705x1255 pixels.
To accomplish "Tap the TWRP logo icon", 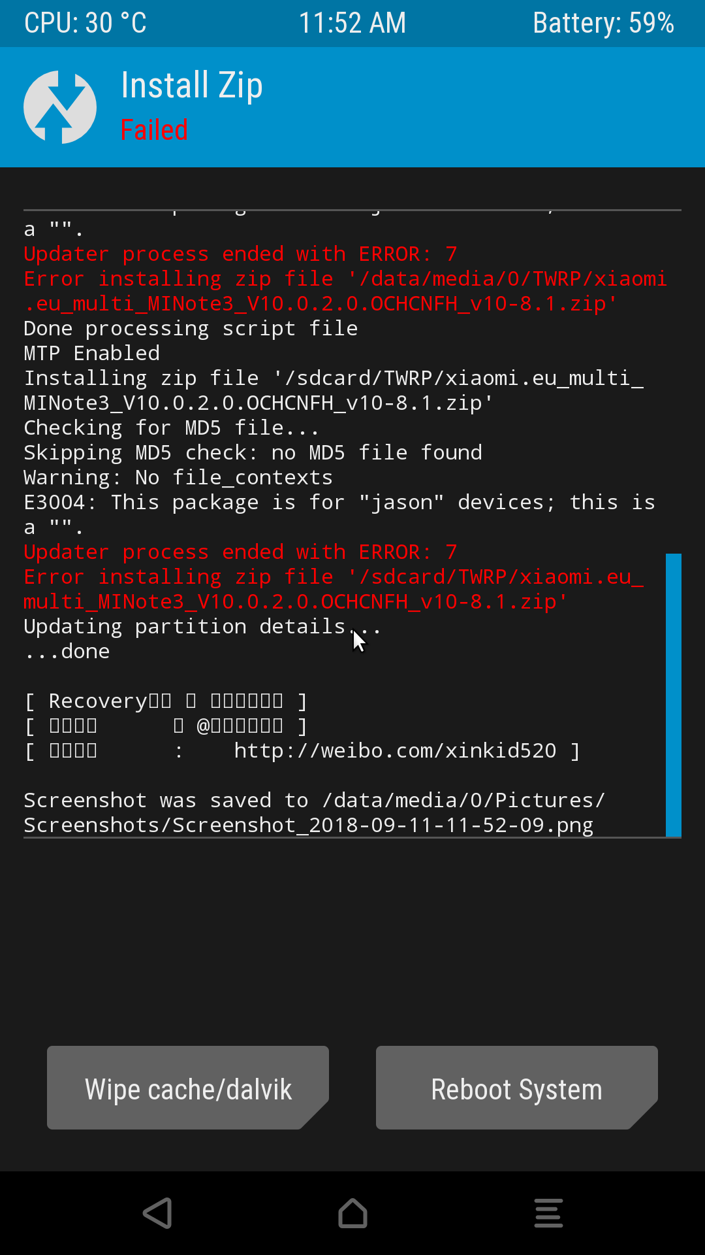I will point(60,107).
